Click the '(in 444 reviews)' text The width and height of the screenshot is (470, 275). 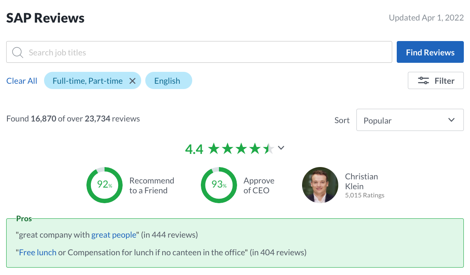click(169, 235)
